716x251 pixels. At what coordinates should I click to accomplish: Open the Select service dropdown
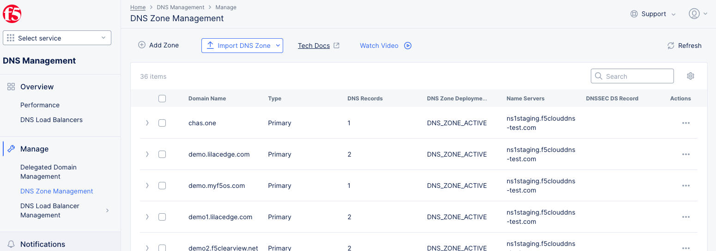[x=57, y=38]
